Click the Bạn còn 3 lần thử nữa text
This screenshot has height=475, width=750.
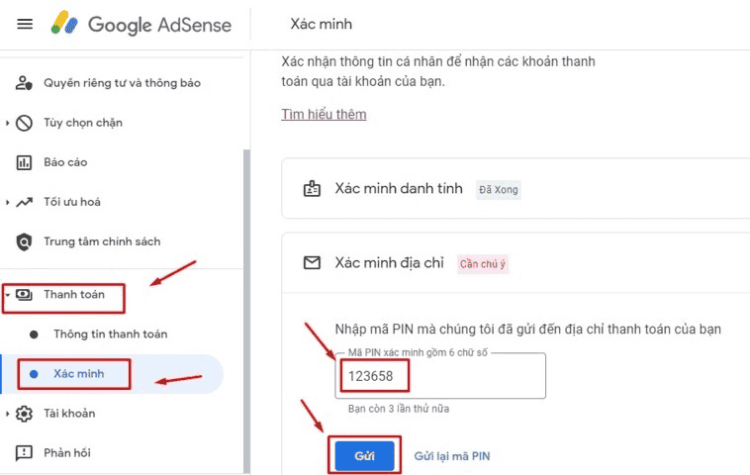pyautogui.click(x=399, y=409)
